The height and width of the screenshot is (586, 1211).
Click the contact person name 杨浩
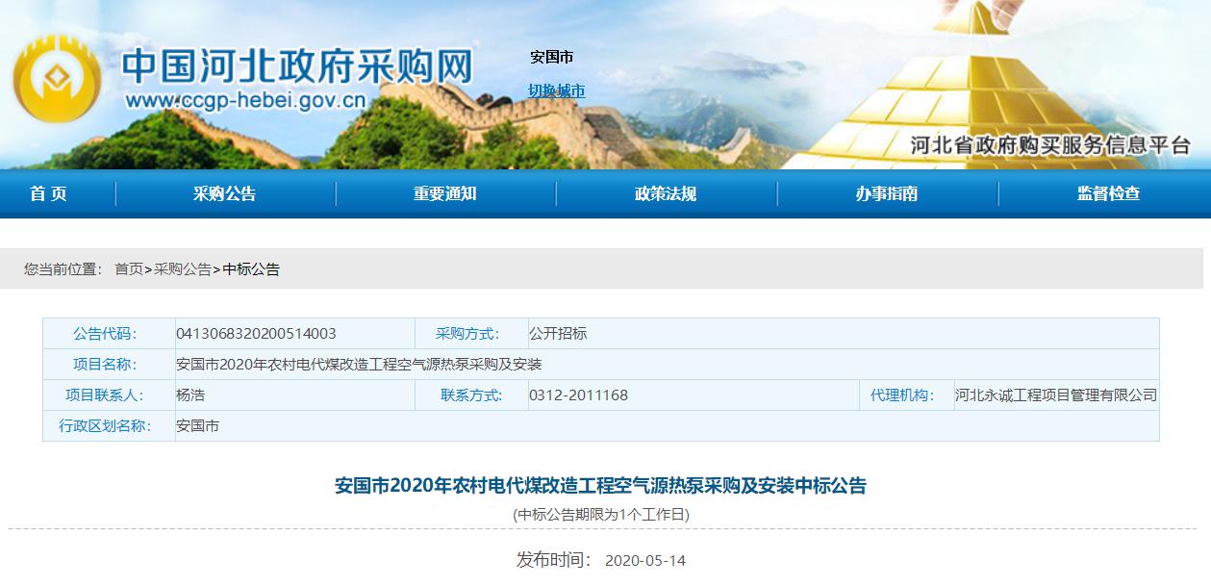pyautogui.click(x=190, y=395)
